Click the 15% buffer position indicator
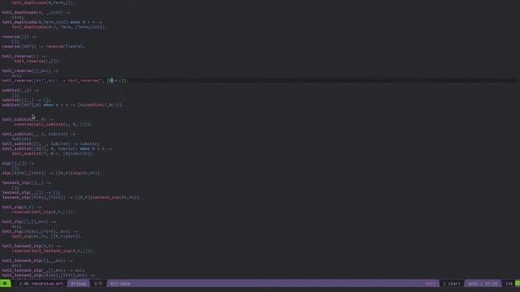Image resolution: width=520 pixels, height=292 pixels. coord(509,284)
